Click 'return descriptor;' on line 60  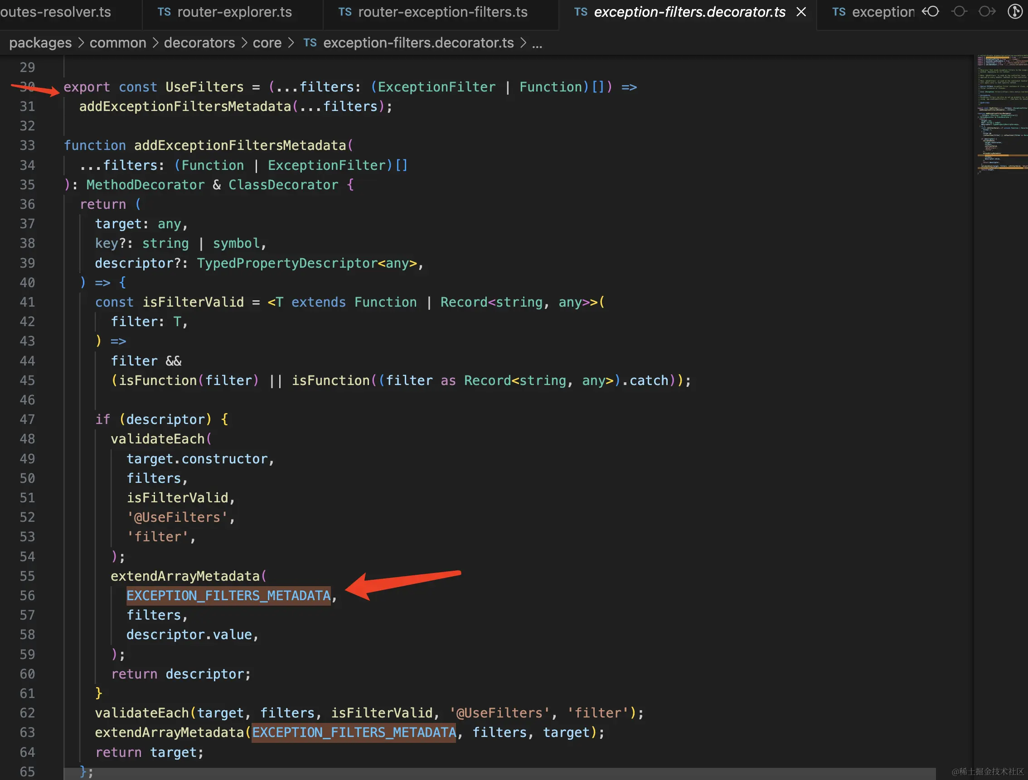181,674
